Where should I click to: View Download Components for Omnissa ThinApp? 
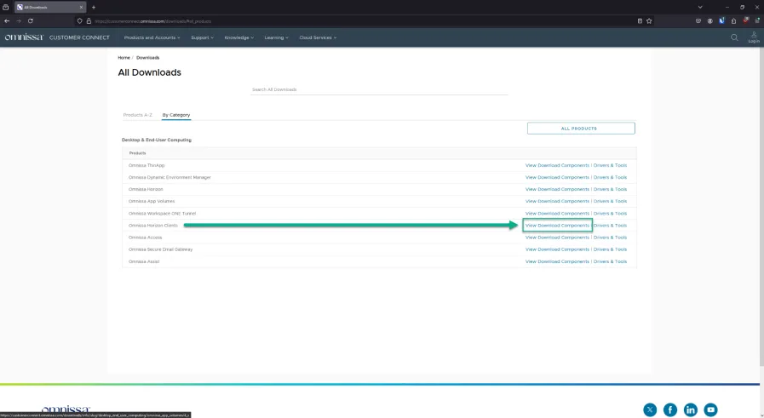(x=557, y=165)
